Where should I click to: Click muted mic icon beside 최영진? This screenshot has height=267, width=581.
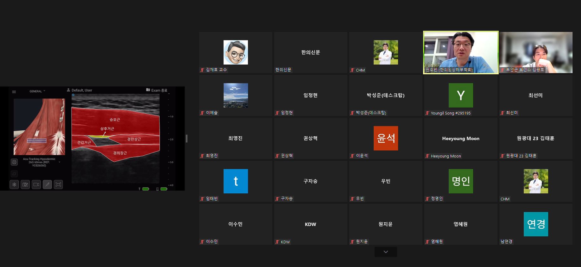click(202, 156)
